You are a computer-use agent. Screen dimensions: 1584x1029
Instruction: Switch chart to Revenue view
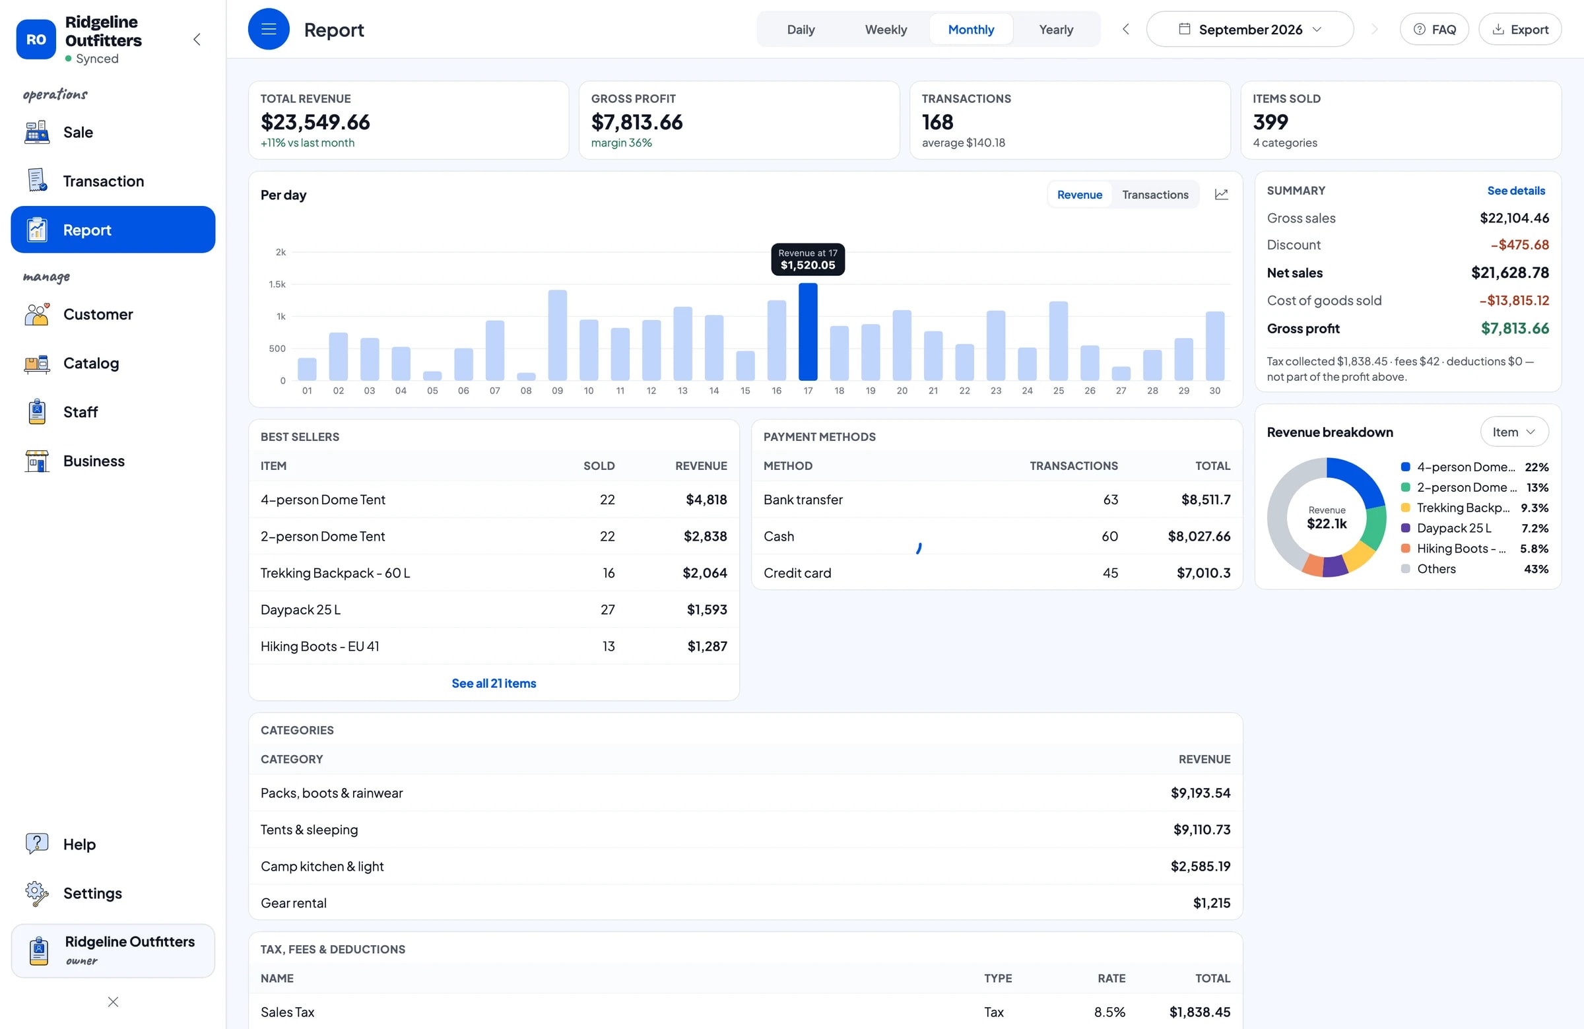[1079, 194]
